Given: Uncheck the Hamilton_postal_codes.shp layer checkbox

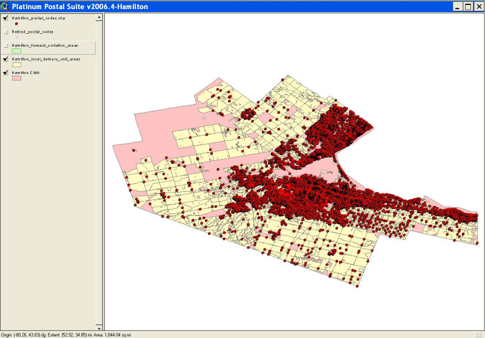Looking at the screenshot, I should tap(5, 18).
